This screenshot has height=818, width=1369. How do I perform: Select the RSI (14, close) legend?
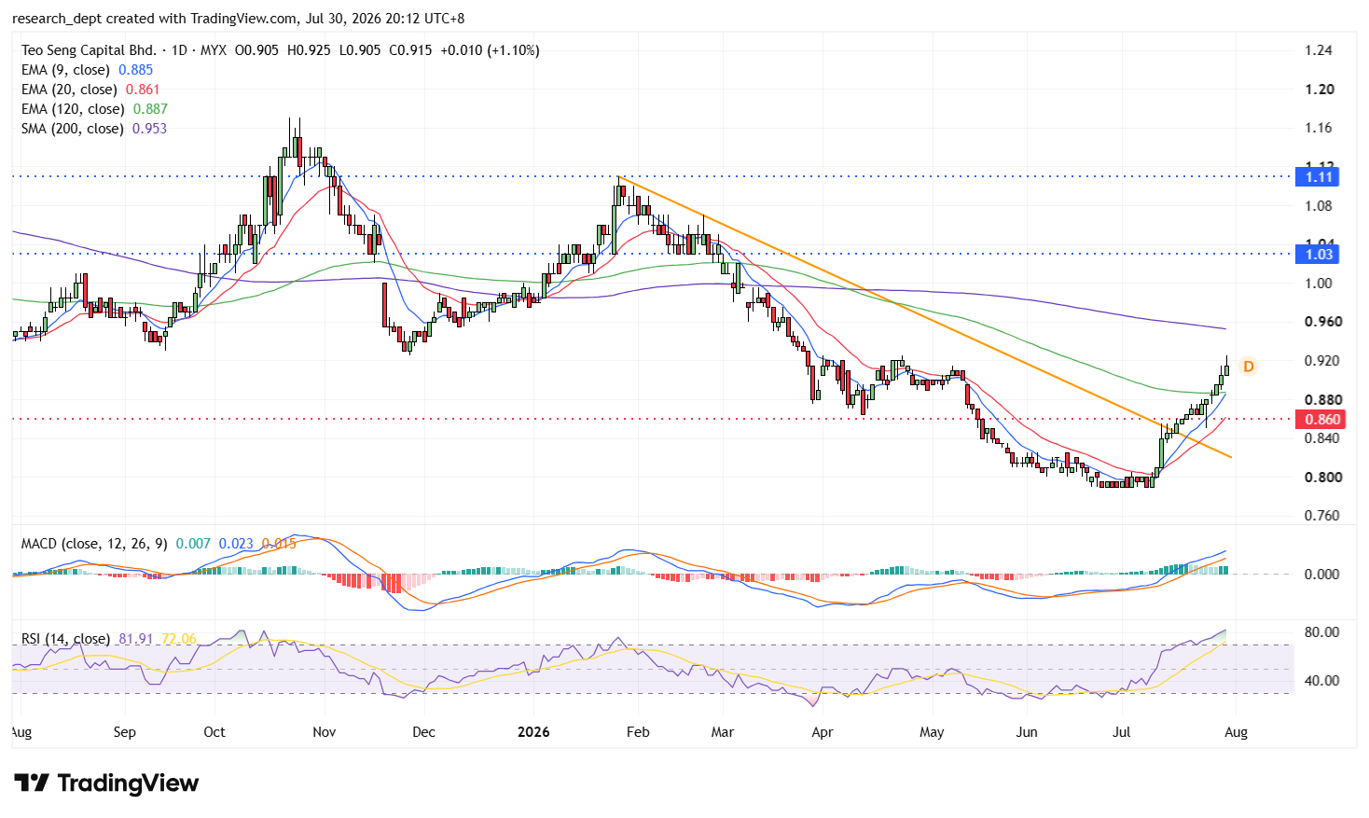pos(65,639)
